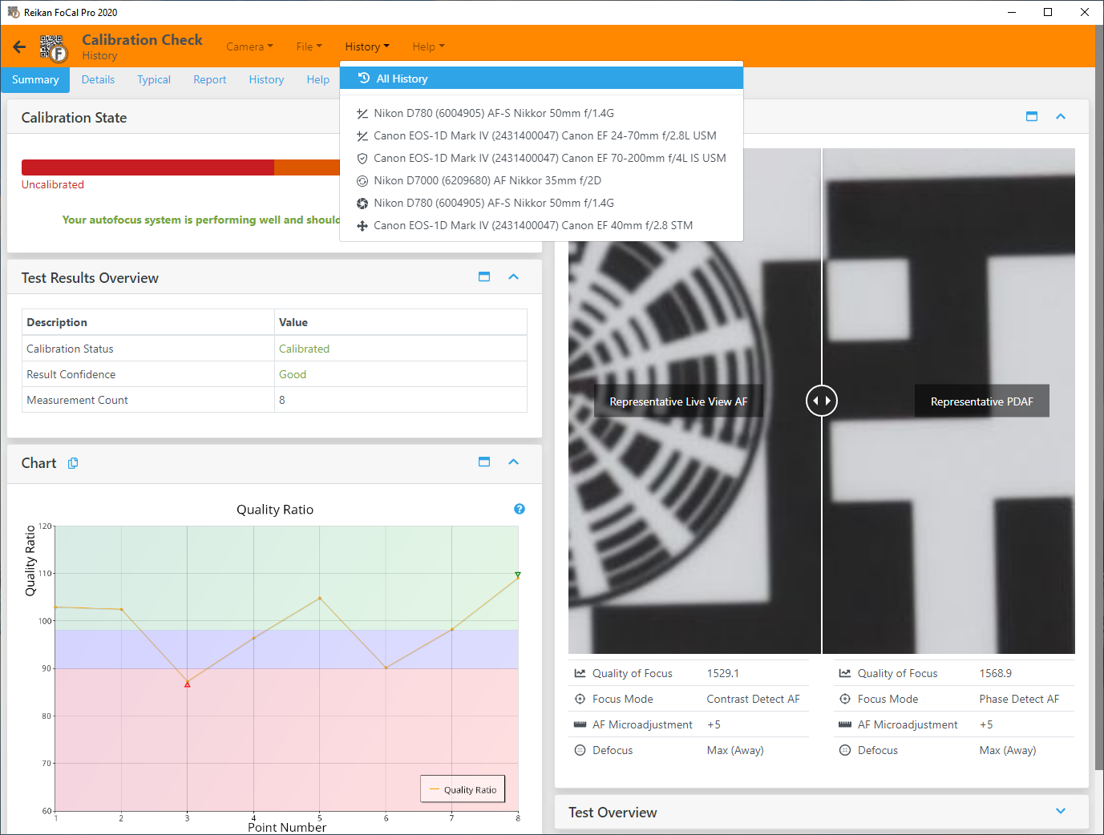
Task: Click the aperture icon of the Nikon D780 entry
Action: 362,204
